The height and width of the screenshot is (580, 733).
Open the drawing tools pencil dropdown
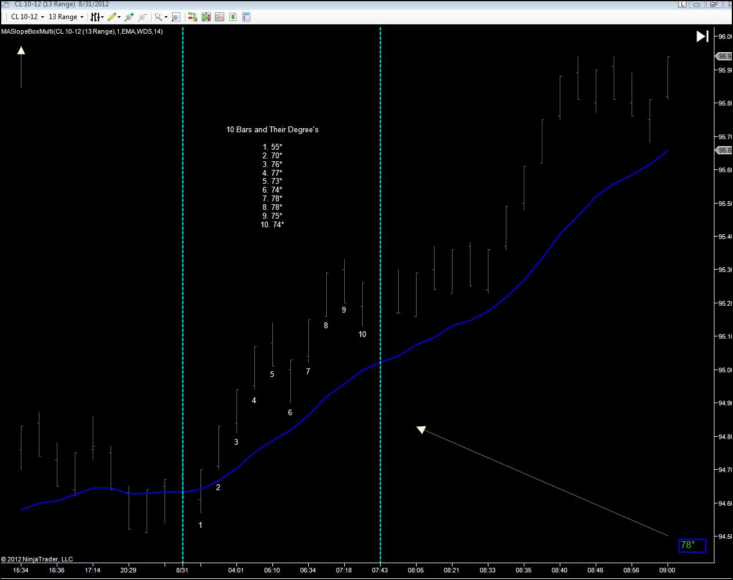(114, 17)
